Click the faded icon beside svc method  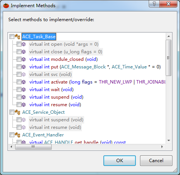click(x=24, y=74)
